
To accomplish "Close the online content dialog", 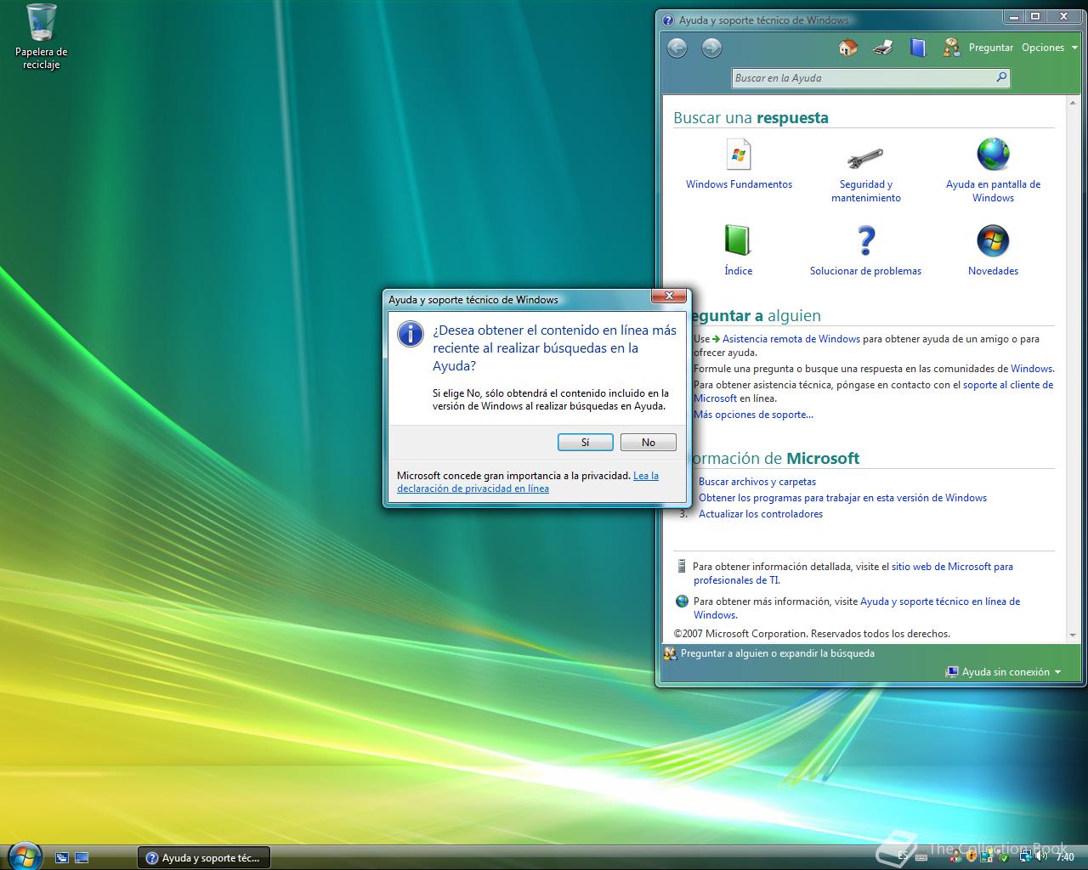I will pyautogui.click(x=669, y=297).
